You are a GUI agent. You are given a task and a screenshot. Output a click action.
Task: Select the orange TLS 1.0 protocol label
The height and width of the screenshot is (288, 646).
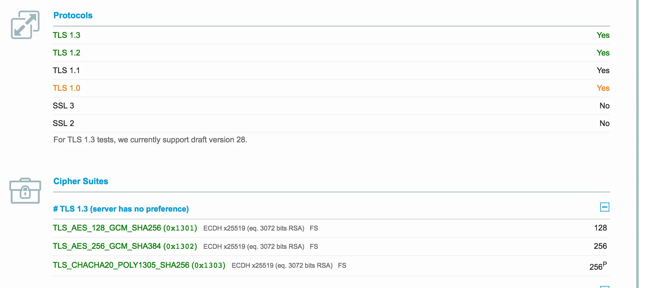66,88
